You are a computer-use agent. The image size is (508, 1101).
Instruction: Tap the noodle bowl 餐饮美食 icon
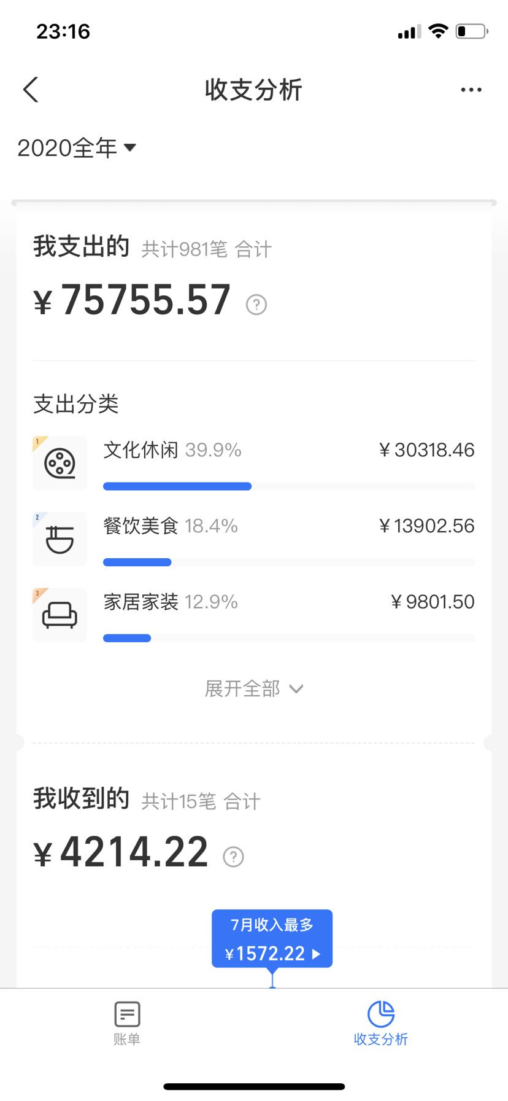point(60,539)
